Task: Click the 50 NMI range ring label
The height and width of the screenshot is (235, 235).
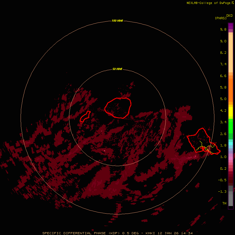Action: click(x=117, y=69)
